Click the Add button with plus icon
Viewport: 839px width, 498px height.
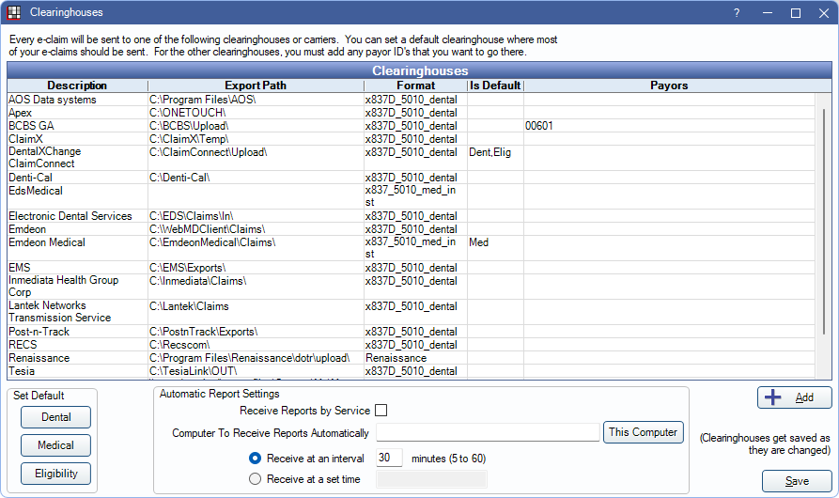coord(794,397)
